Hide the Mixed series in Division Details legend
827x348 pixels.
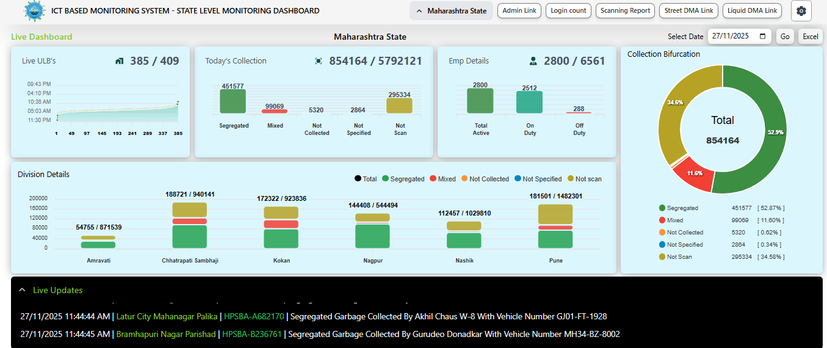click(x=442, y=179)
